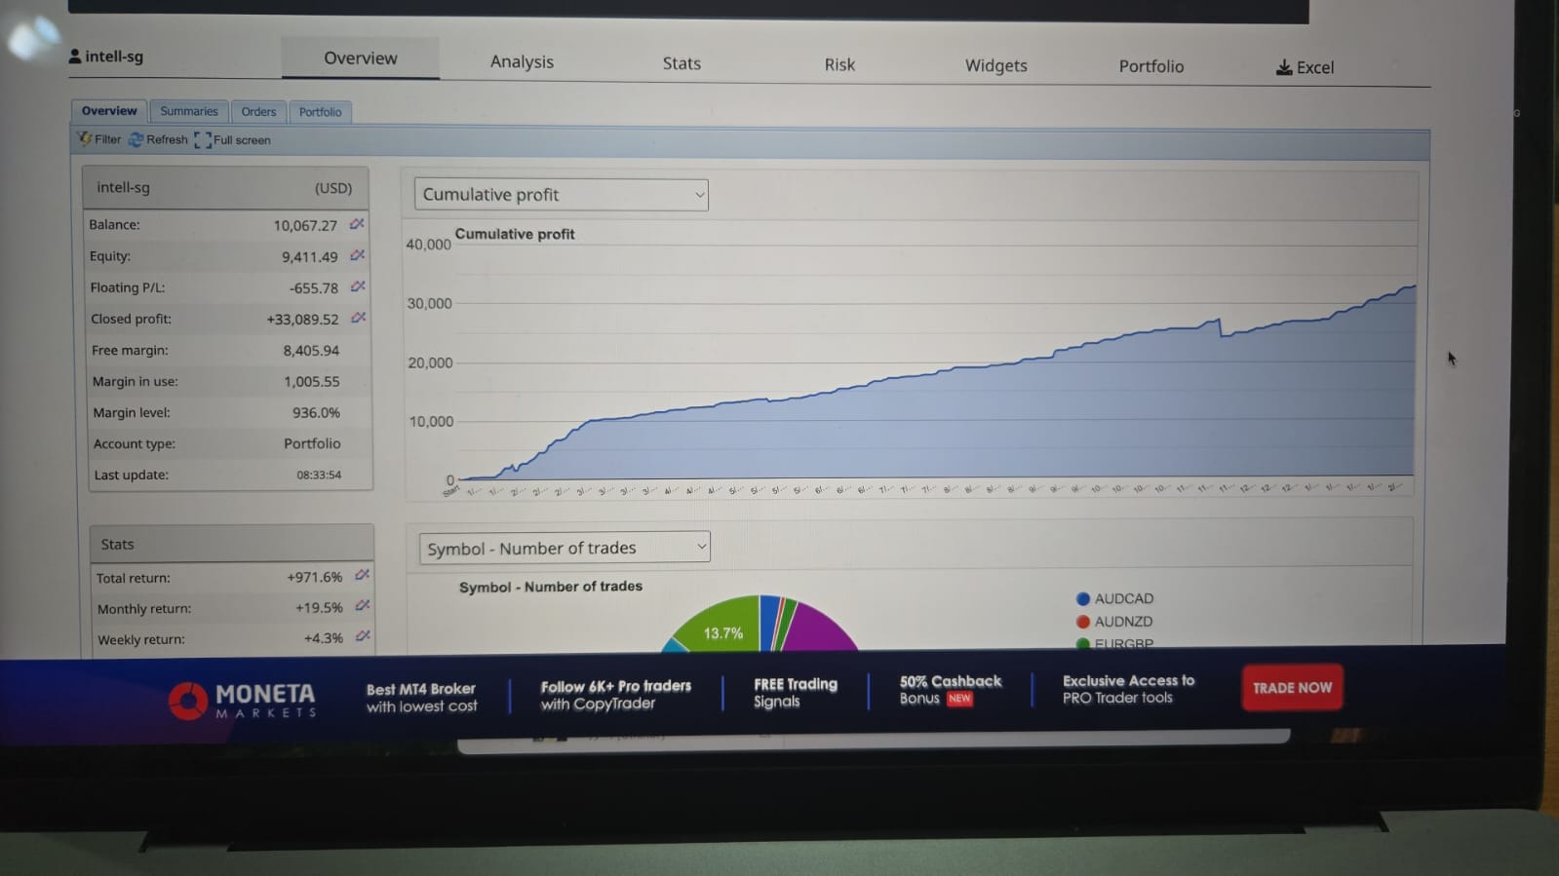Image resolution: width=1559 pixels, height=876 pixels.
Task: Select the small Overview sub-tab
Action: coord(109,111)
